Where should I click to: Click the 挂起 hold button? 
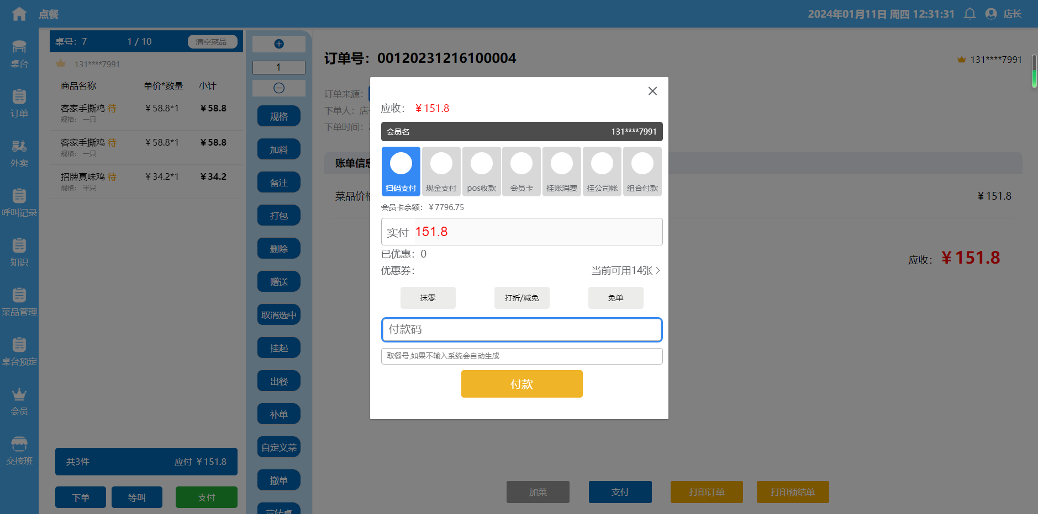[279, 348]
